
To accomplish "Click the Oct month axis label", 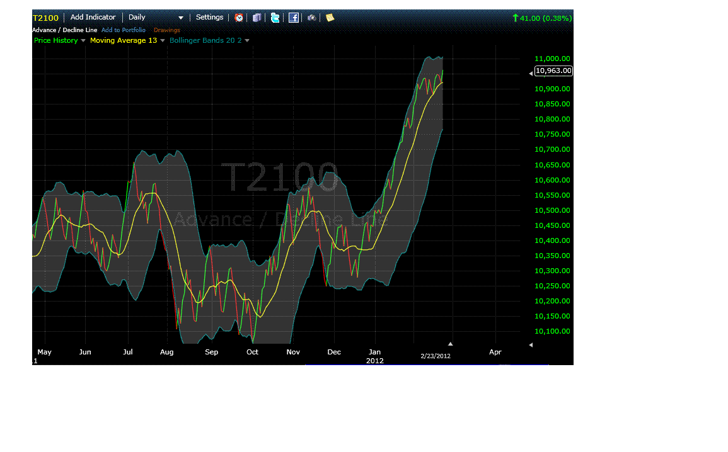I will [x=252, y=352].
